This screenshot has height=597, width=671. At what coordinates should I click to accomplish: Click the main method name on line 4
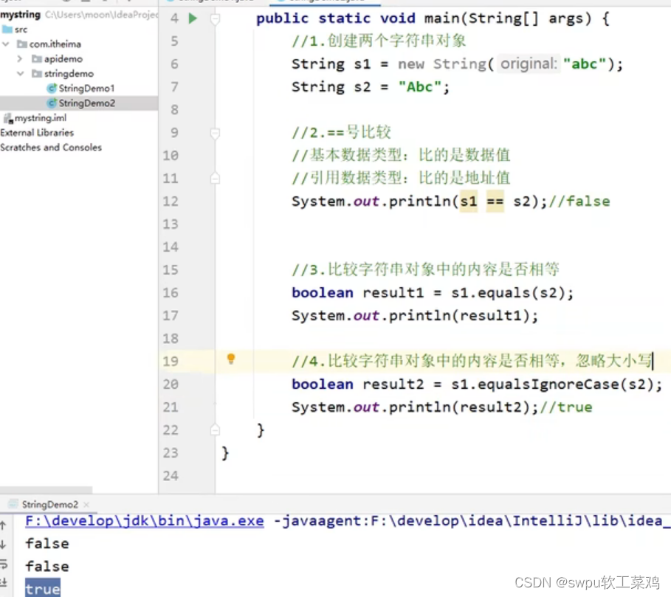[442, 18]
